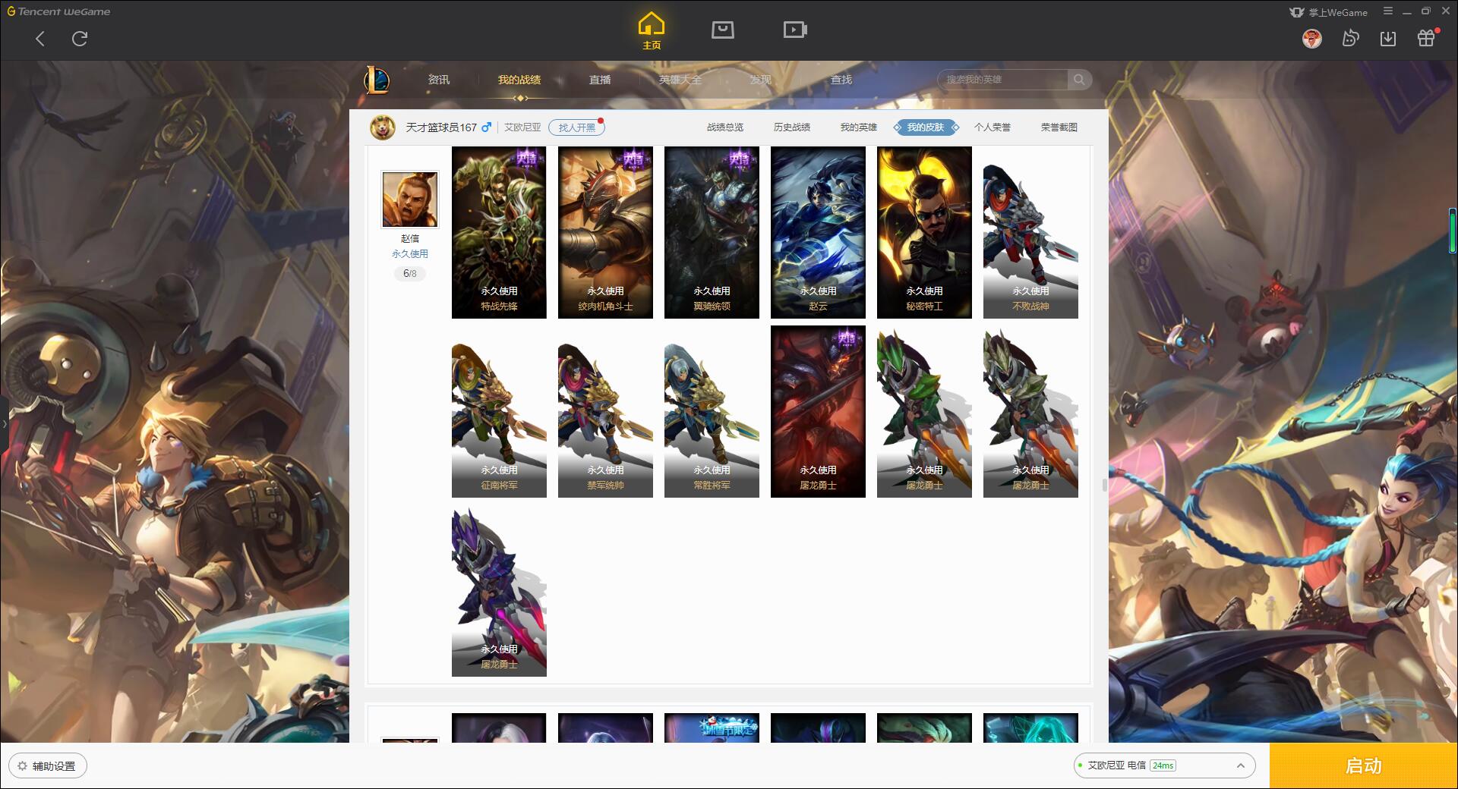
Task: Open the downloads icon at top right
Action: pyautogui.click(x=1388, y=38)
